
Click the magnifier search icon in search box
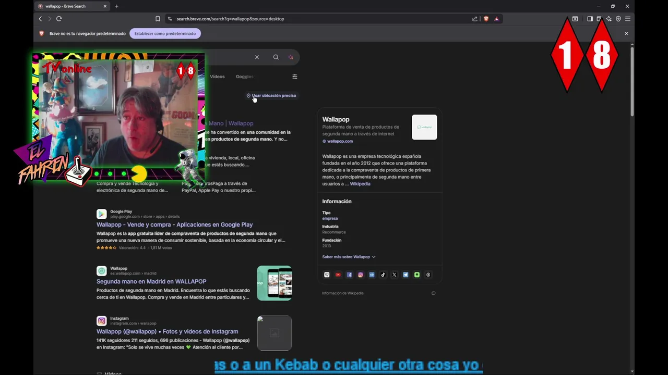(x=276, y=57)
